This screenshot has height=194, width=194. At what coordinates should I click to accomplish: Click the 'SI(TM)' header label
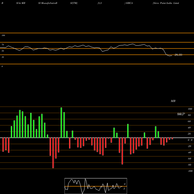pos(74,3)
